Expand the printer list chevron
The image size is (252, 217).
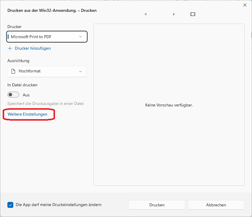pos(80,37)
